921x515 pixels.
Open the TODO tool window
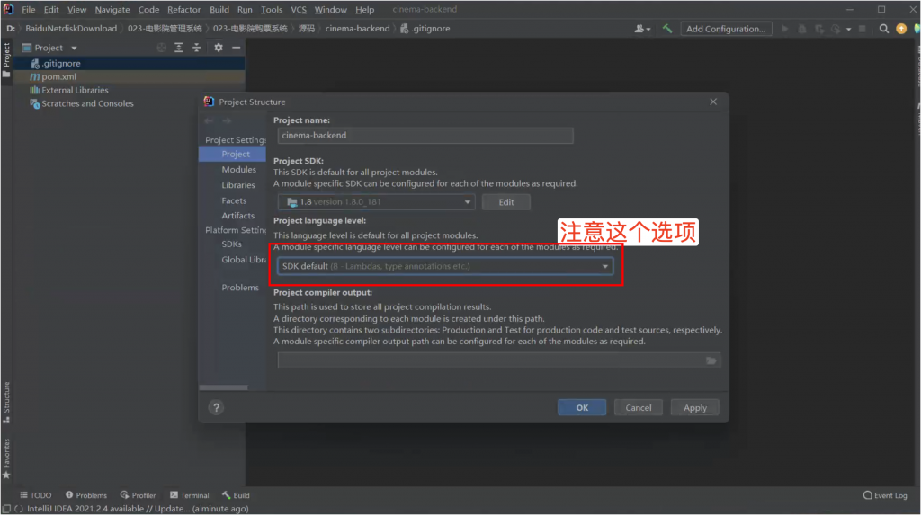pyautogui.click(x=36, y=495)
